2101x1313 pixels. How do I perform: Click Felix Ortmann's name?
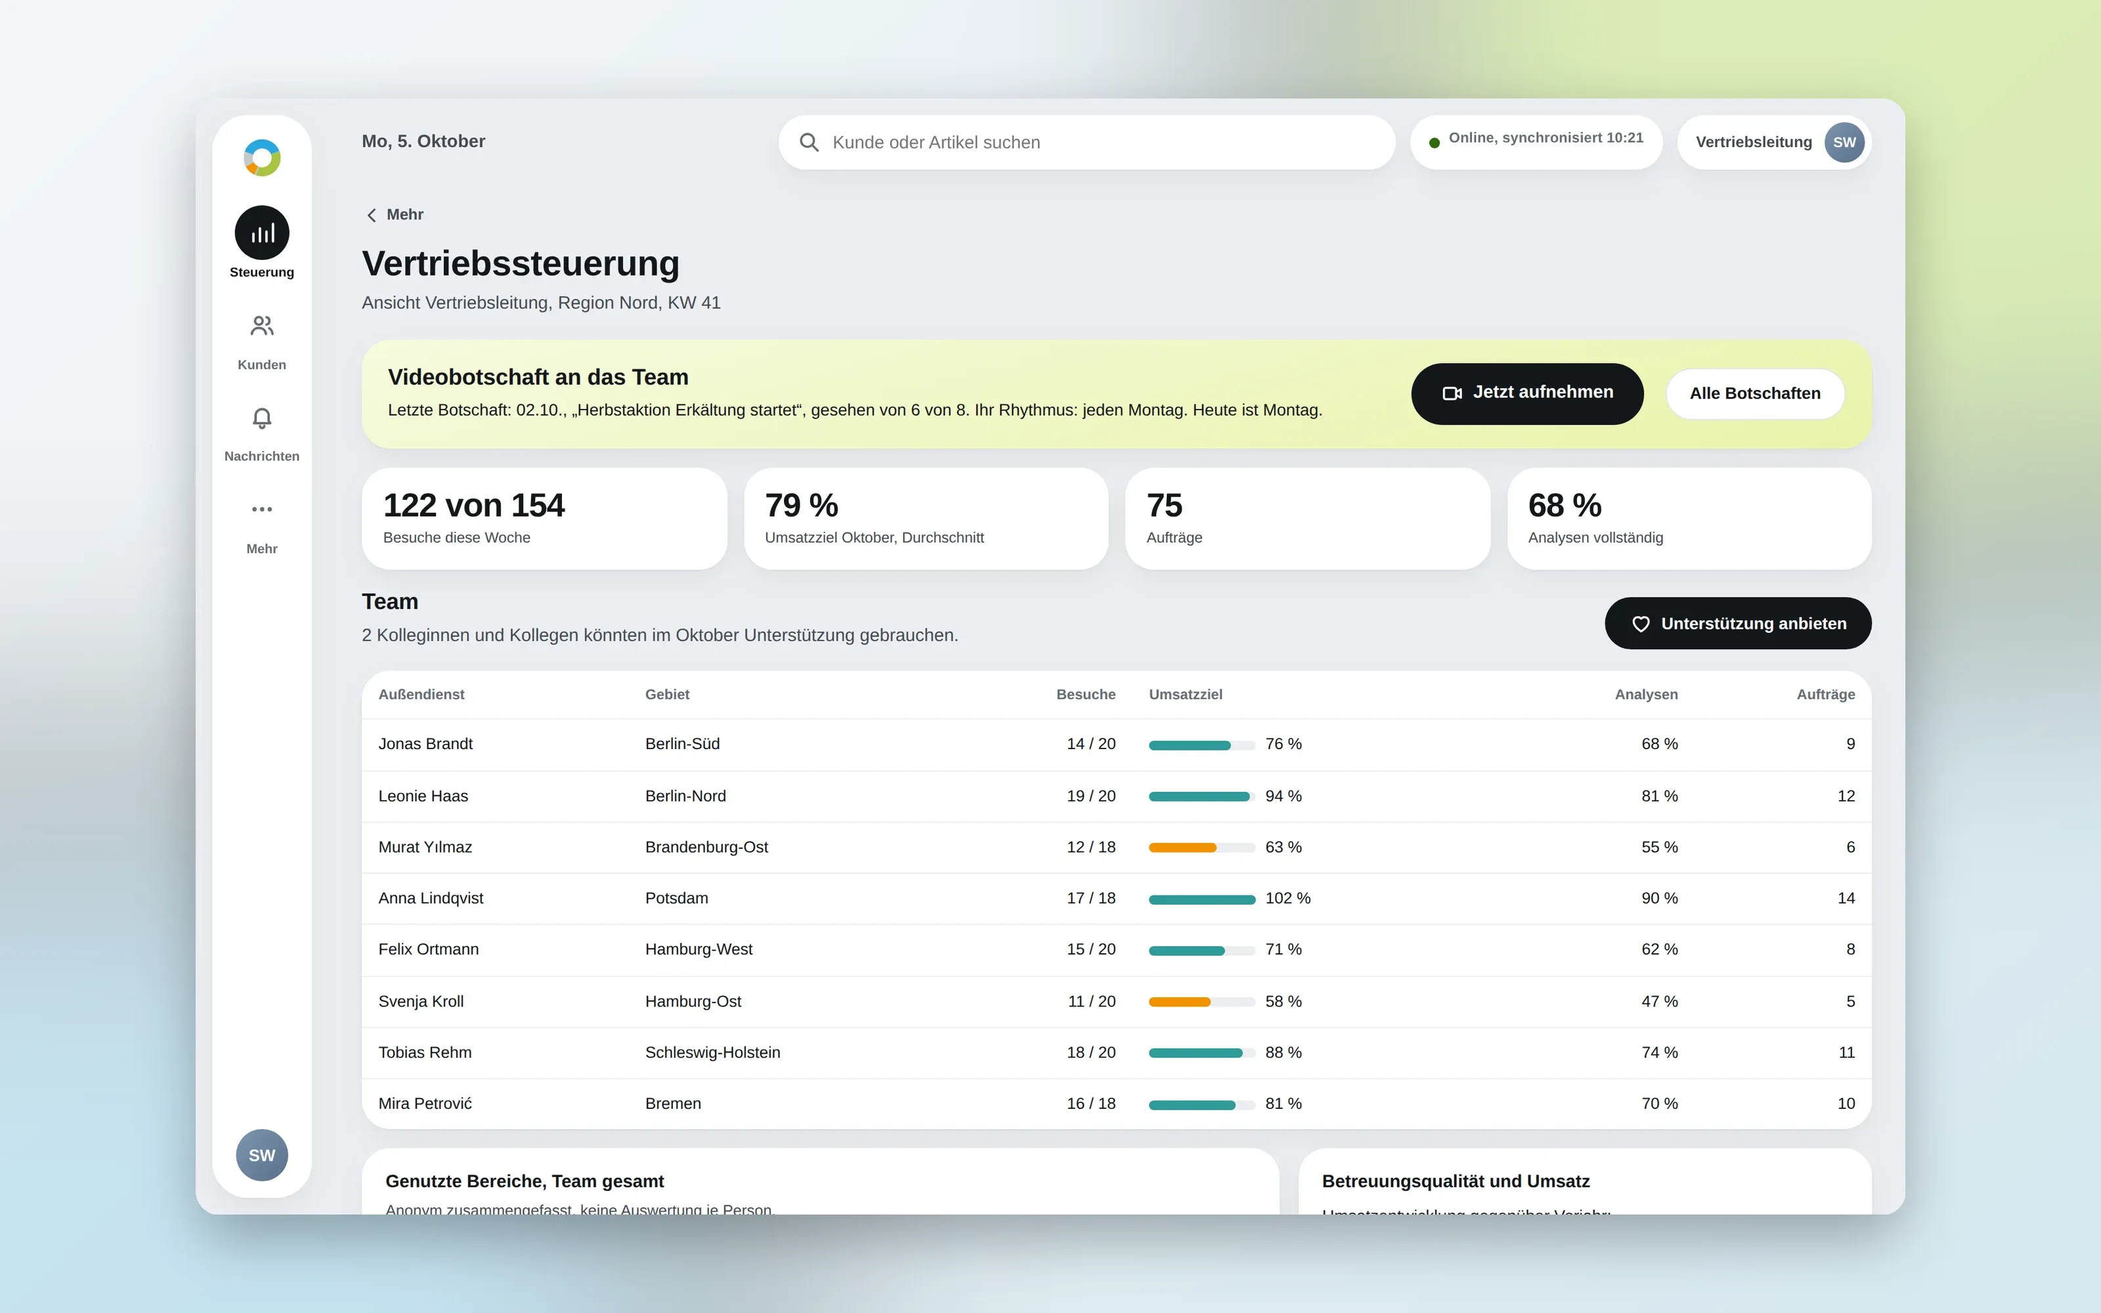(428, 949)
